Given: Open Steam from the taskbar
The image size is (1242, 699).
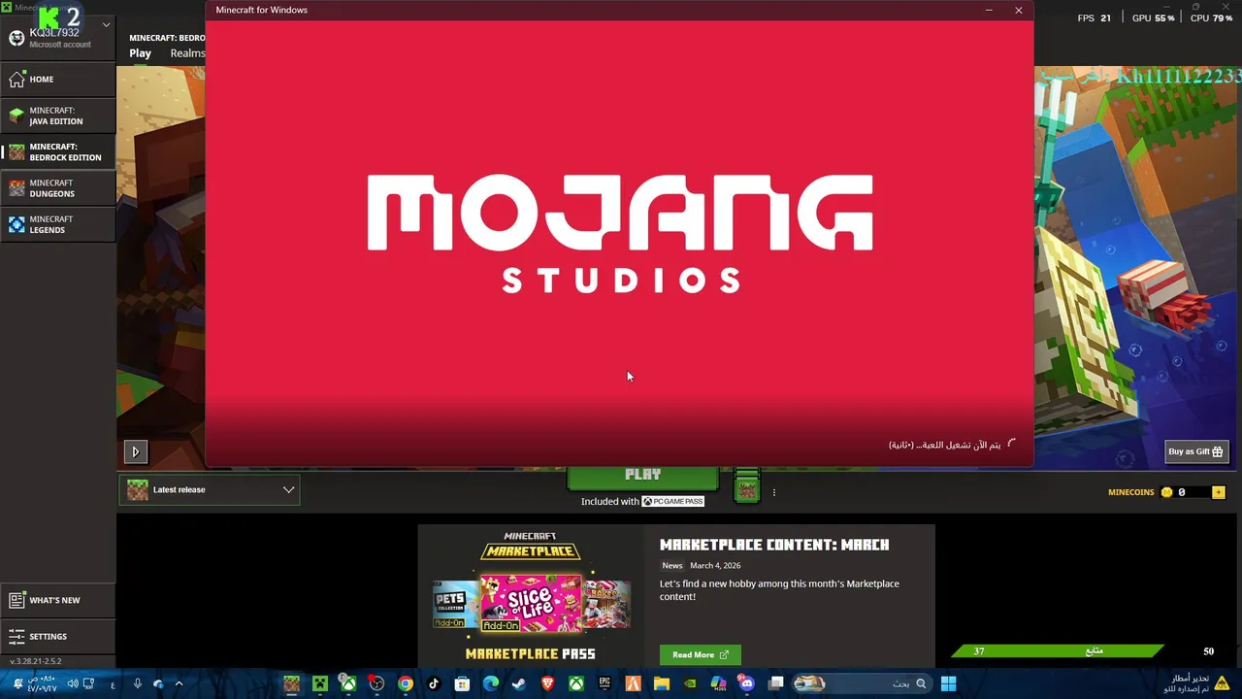Looking at the screenshot, I should tap(519, 683).
